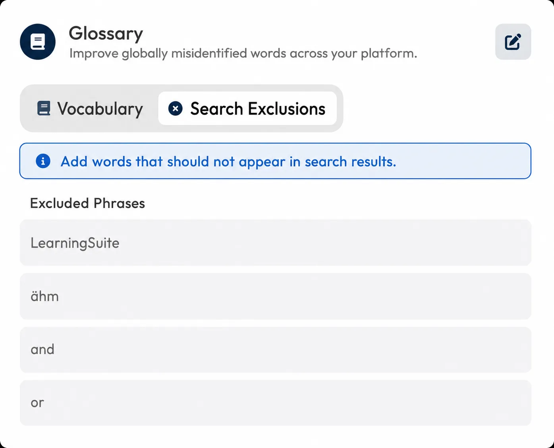Image resolution: width=554 pixels, height=448 pixels.
Task: Click the word 'platform' in the subtitle
Action: pos(387,54)
